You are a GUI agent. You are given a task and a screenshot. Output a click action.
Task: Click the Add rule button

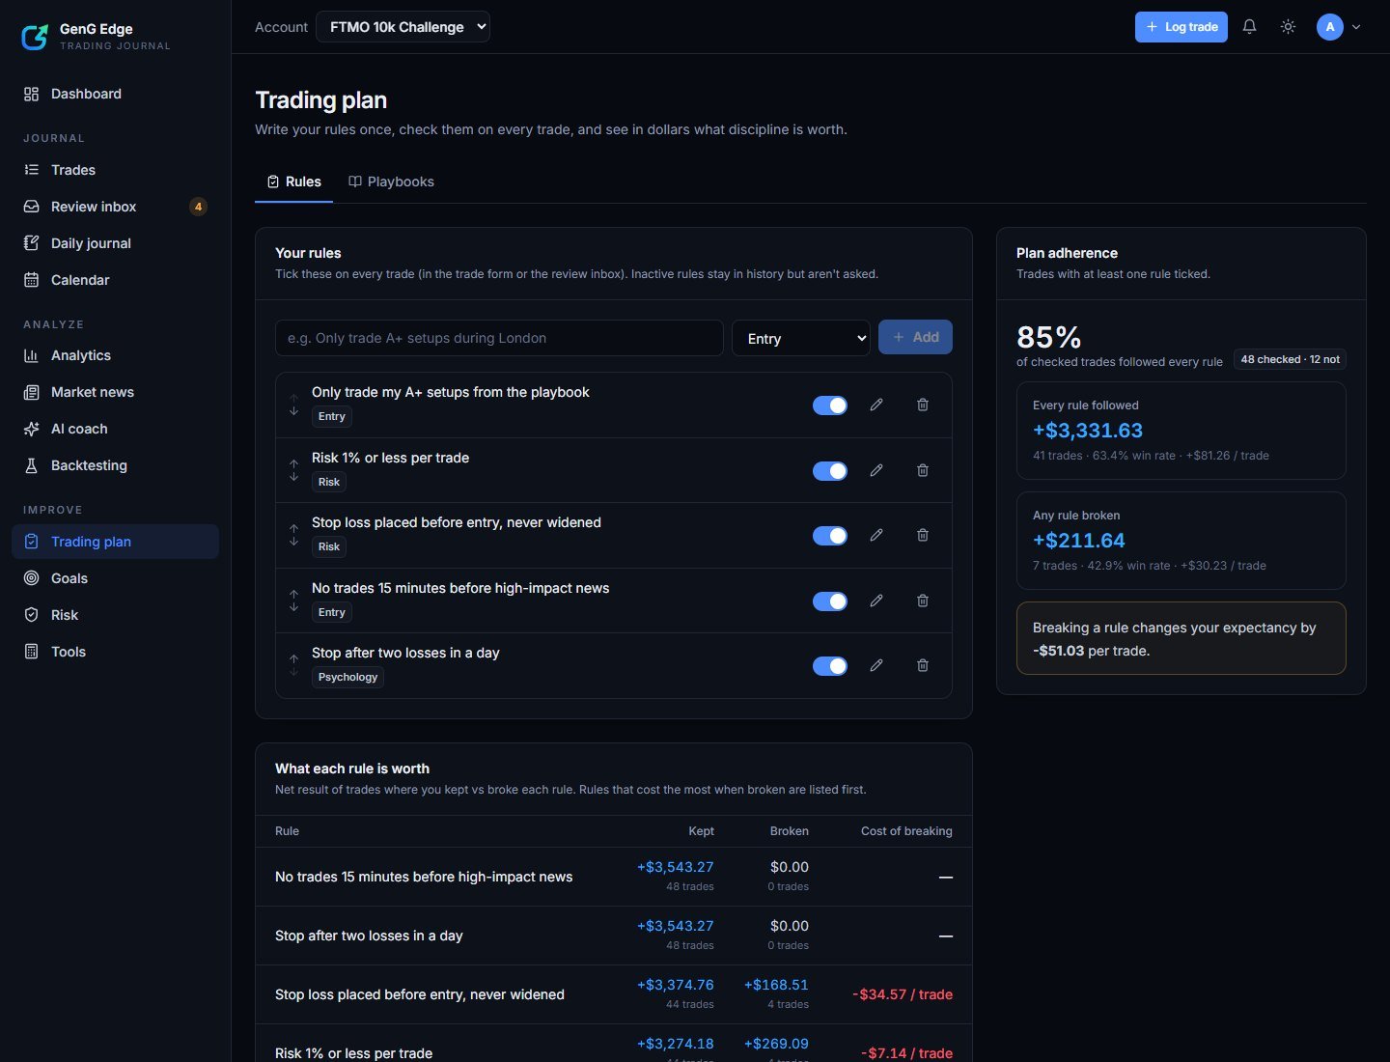915,337
